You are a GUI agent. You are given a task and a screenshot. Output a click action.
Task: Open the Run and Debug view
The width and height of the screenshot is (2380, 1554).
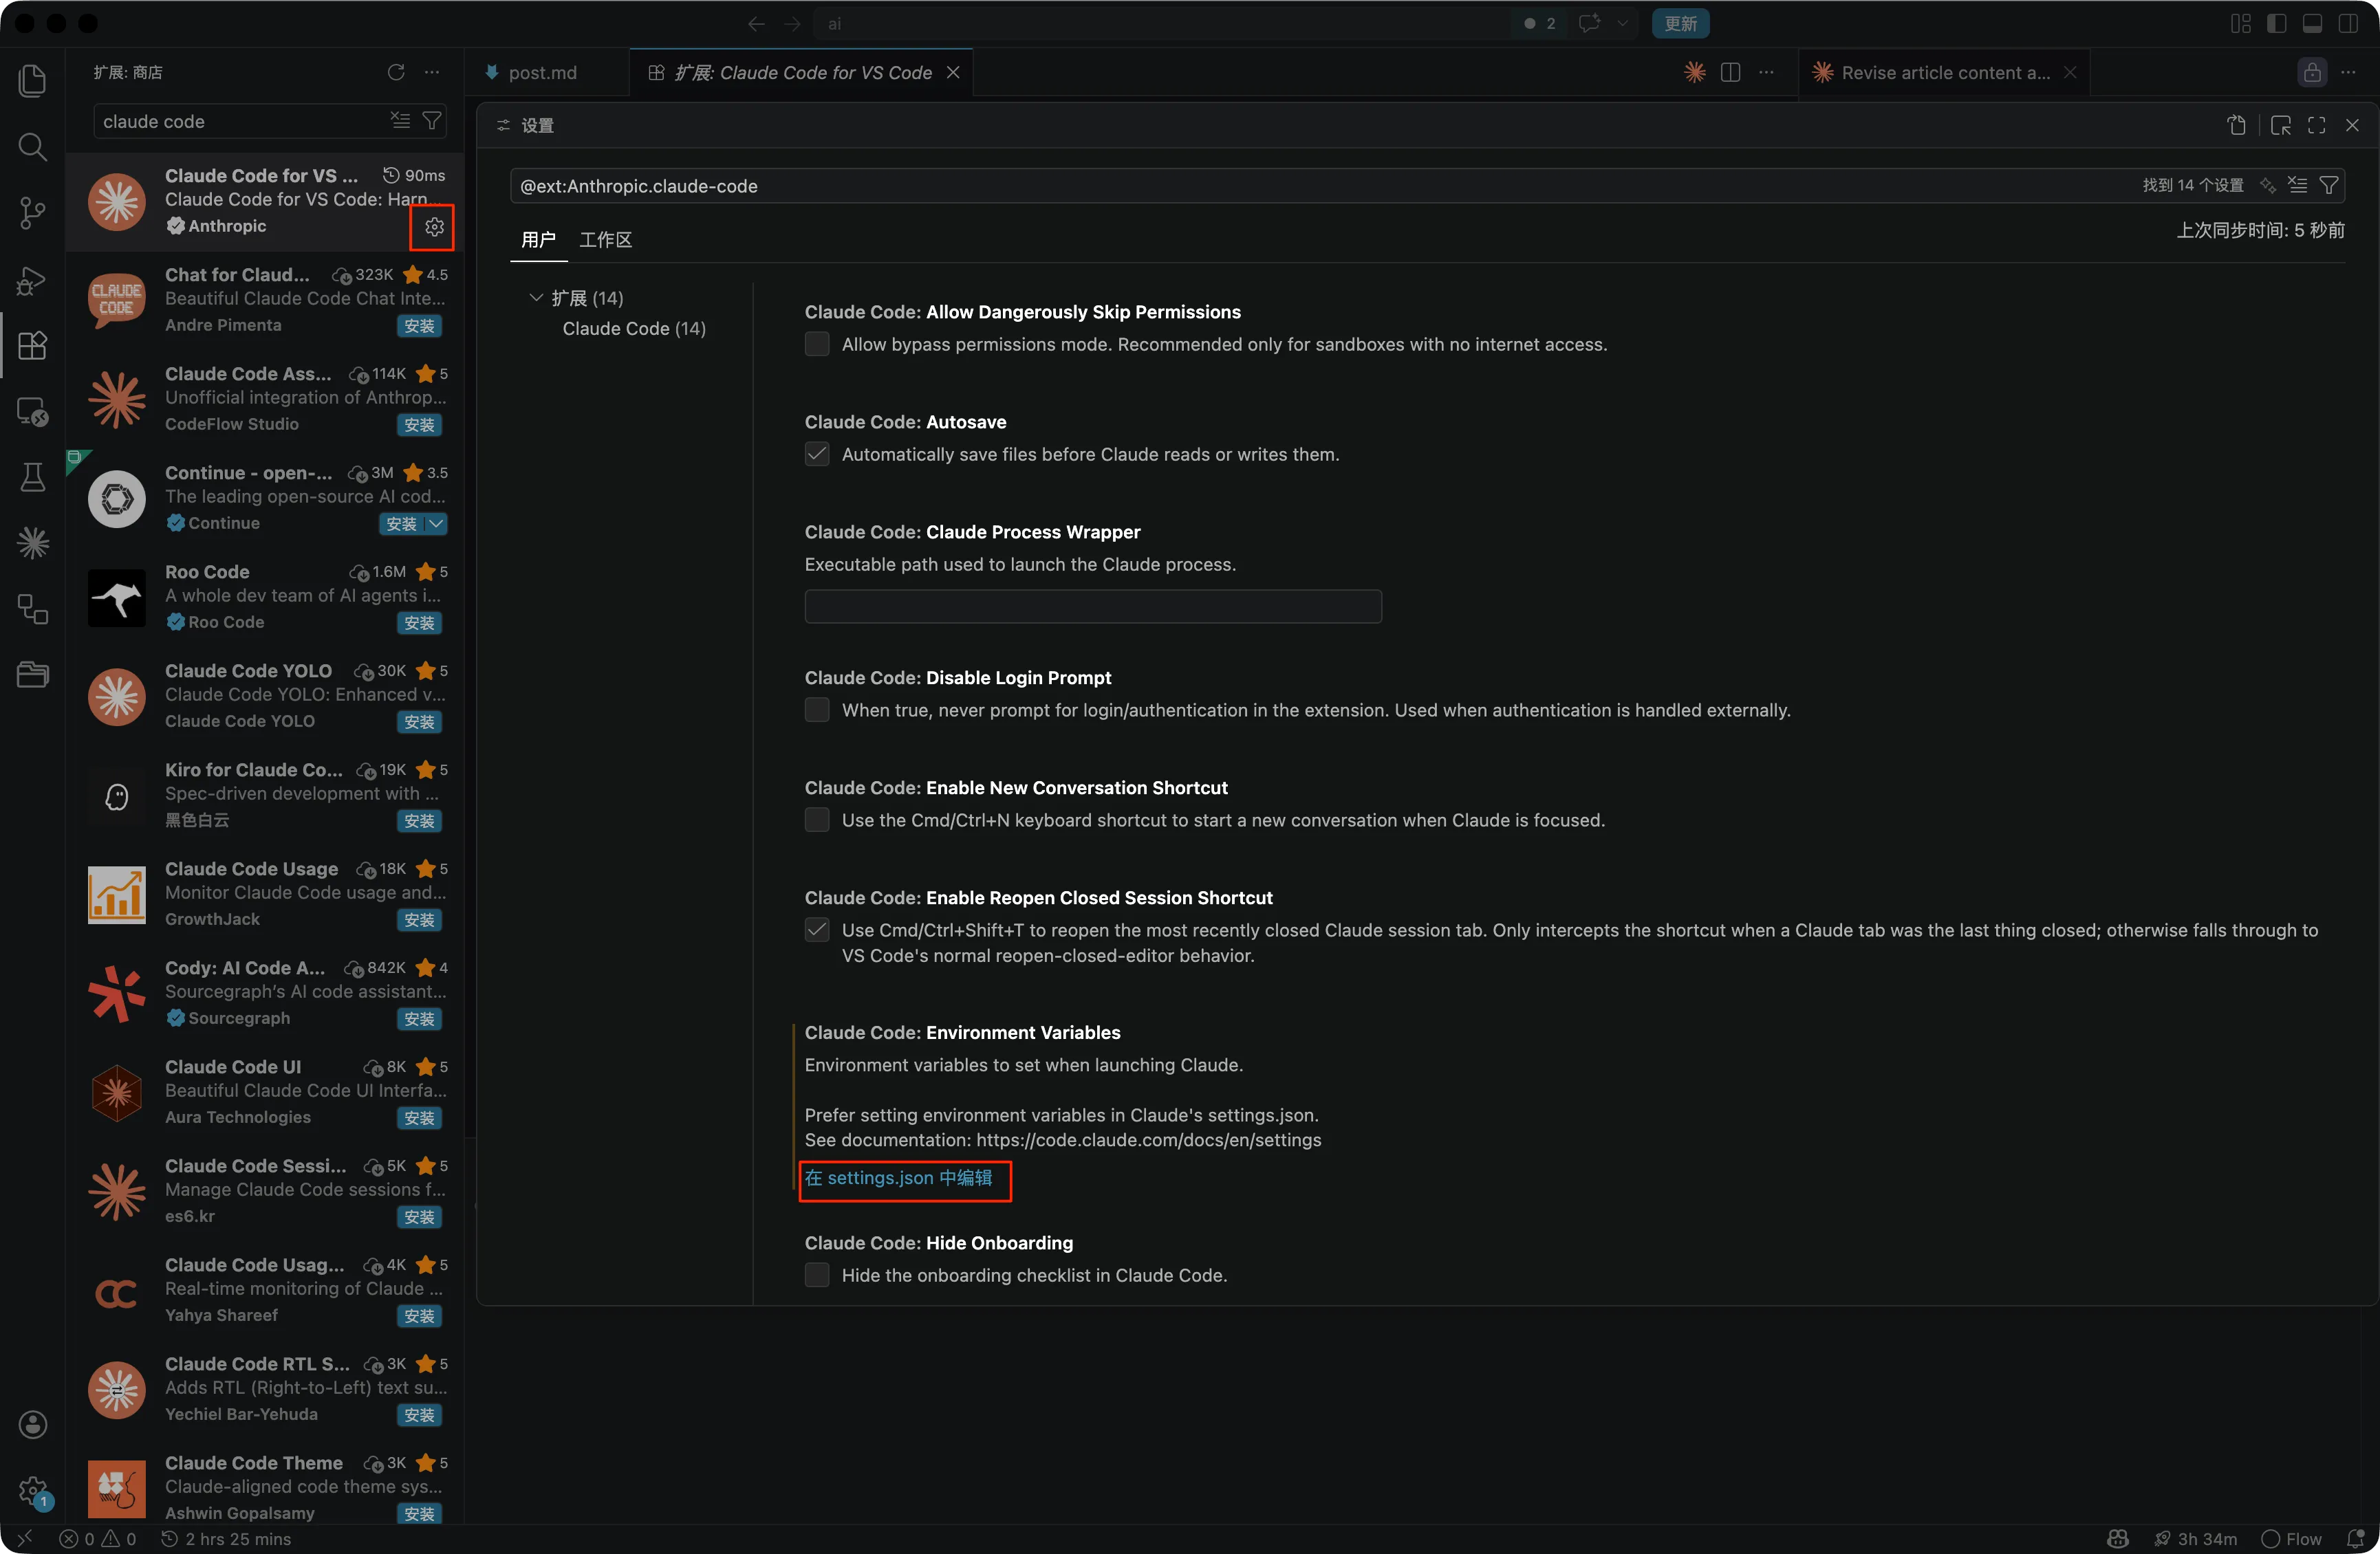tap(32, 280)
